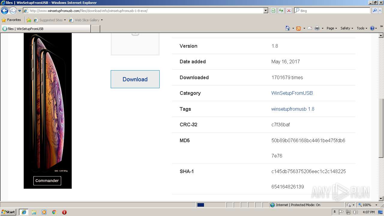The image size is (384, 216).
Task: Launch Google Chrome from the taskbar
Action: pos(54,212)
